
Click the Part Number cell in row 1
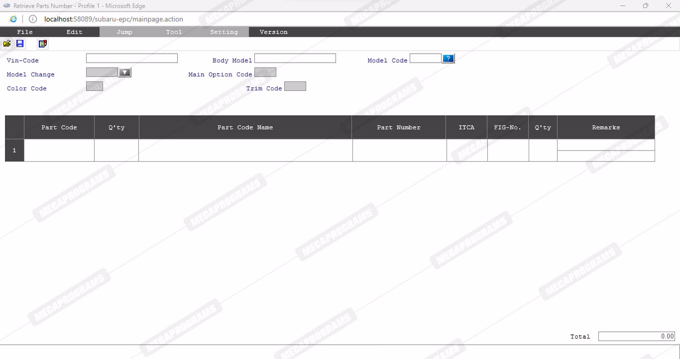coord(399,150)
